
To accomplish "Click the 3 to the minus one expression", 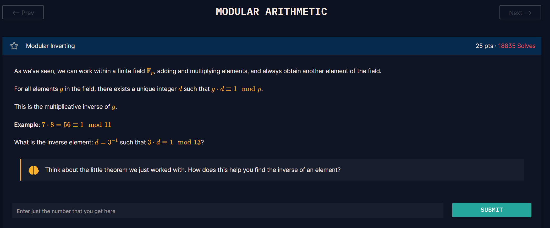I will 113,142.
